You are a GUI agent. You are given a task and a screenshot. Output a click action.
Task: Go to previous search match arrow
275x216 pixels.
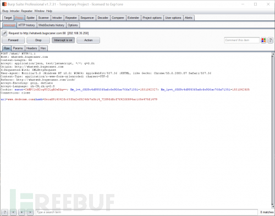coord(13,212)
